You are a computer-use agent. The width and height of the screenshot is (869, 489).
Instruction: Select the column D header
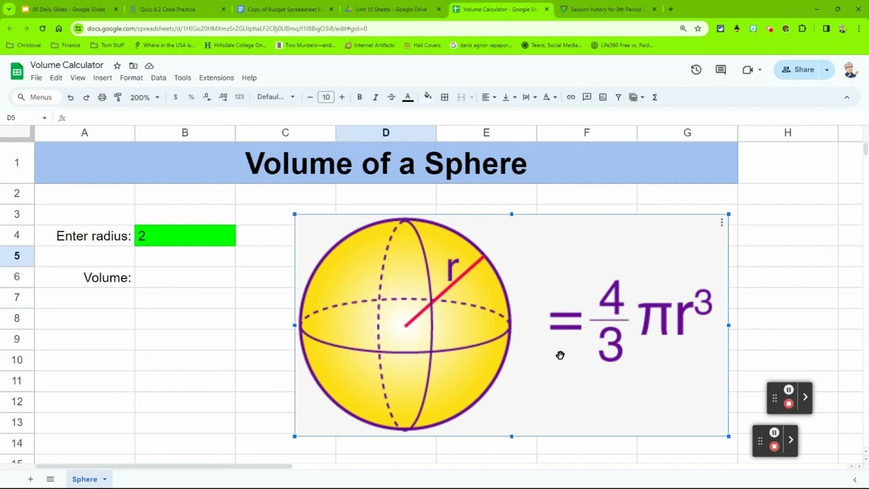click(x=386, y=132)
